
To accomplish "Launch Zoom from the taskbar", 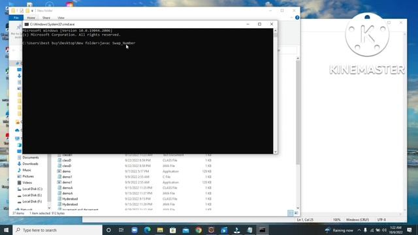I will click(135, 230).
